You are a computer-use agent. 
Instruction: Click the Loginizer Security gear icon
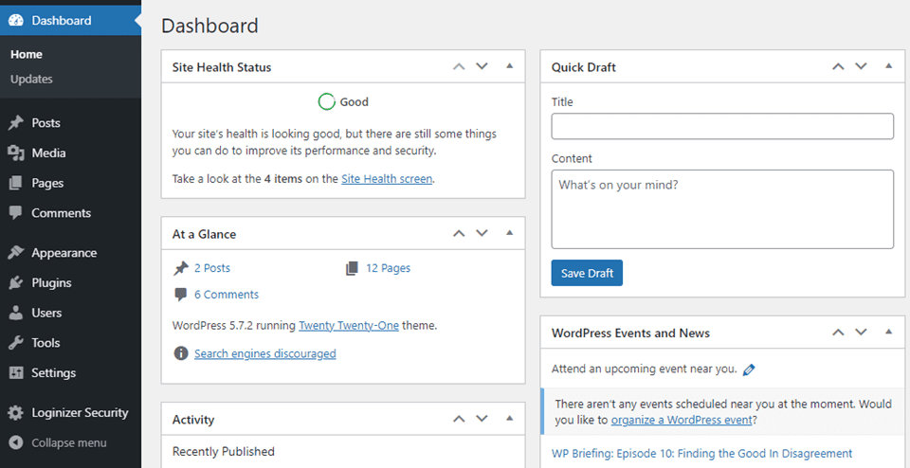tap(16, 413)
